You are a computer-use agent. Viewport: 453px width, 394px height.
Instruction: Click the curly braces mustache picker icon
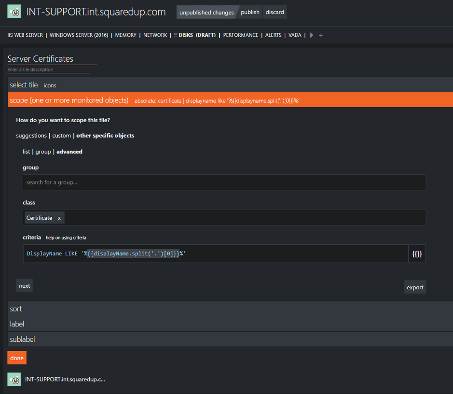[417, 254]
